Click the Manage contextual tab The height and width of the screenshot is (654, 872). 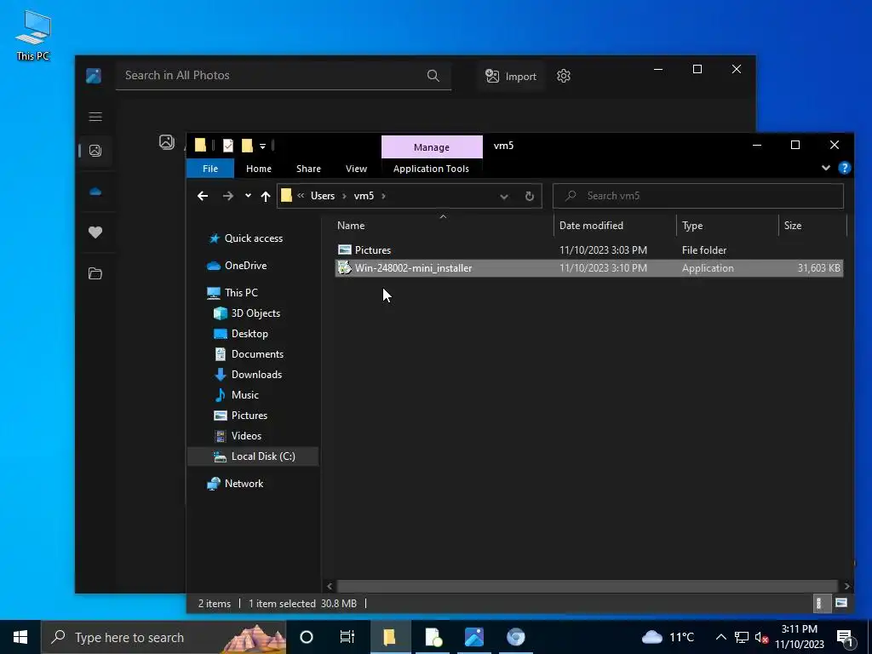(x=432, y=147)
